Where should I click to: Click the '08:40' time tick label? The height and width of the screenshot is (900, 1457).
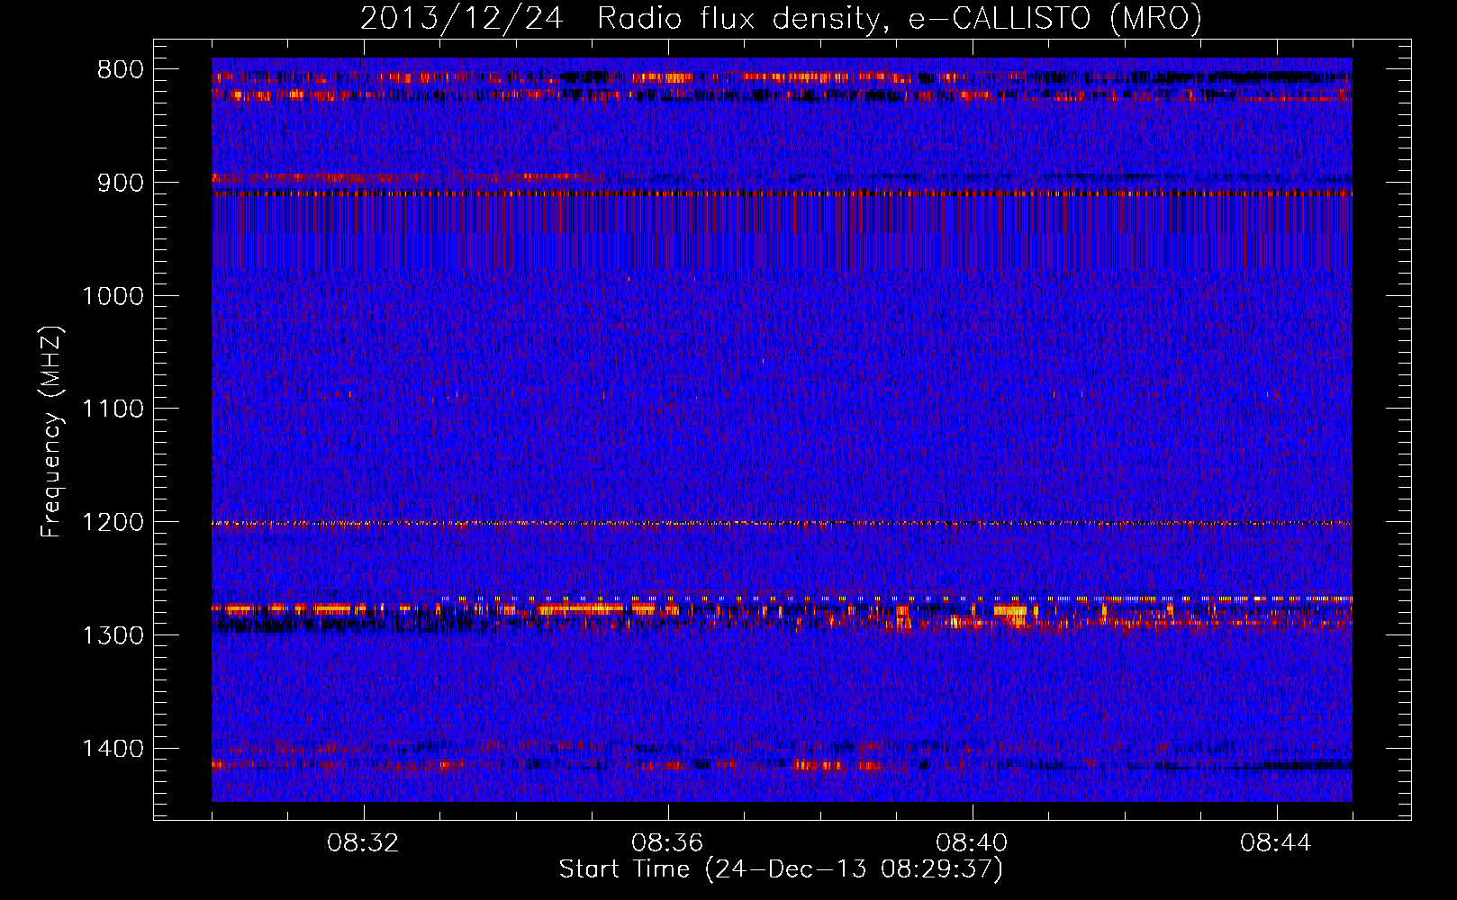coord(972,843)
